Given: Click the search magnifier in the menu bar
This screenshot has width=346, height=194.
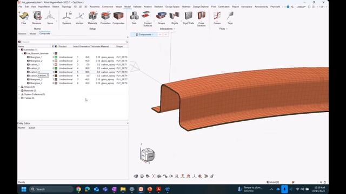Looking at the screenshot, I should (292, 7).
